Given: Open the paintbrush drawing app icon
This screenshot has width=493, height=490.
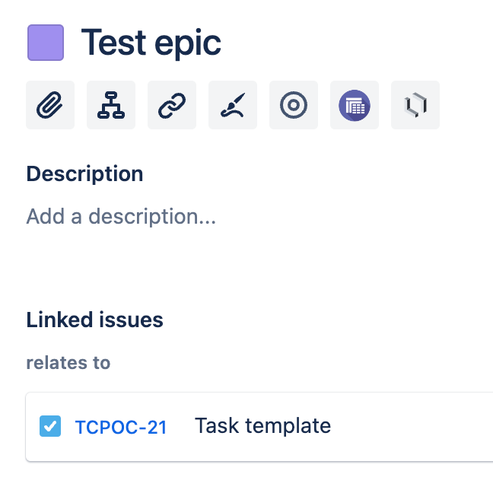Looking at the screenshot, I should pyautogui.click(x=233, y=105).
